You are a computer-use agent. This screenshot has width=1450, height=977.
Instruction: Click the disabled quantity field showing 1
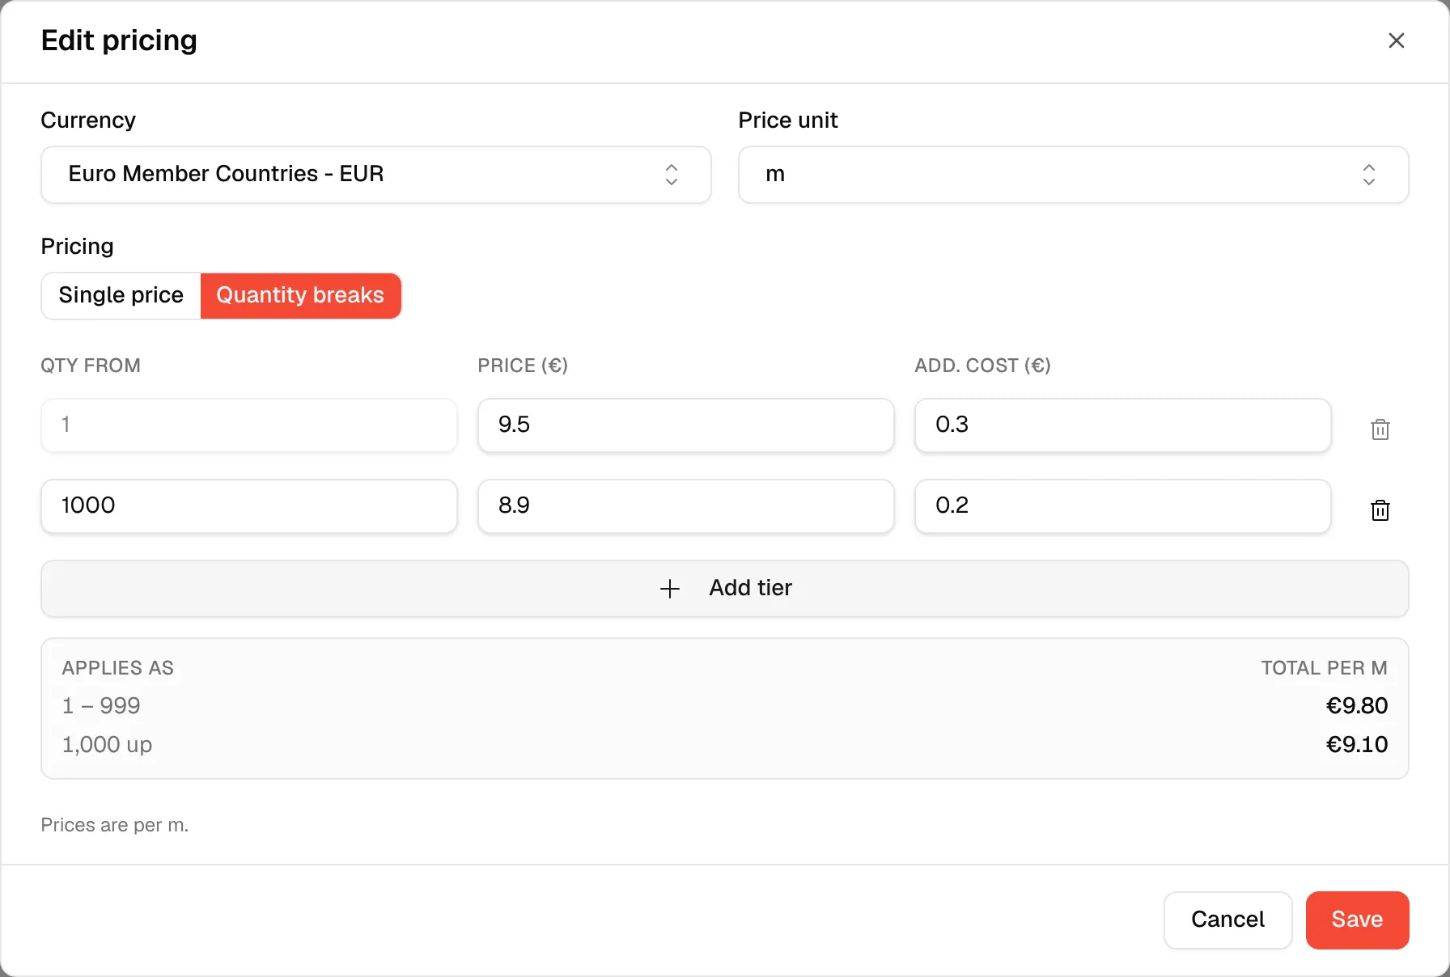[x=249, y=425]
